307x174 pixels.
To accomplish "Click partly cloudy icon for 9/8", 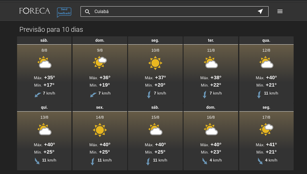I will tap(100, 62).
